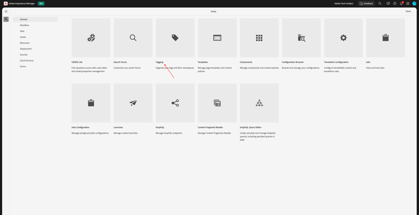Click 'View and track Jobs' description
This screenshot has width=419, height=215.
[375, 68]
